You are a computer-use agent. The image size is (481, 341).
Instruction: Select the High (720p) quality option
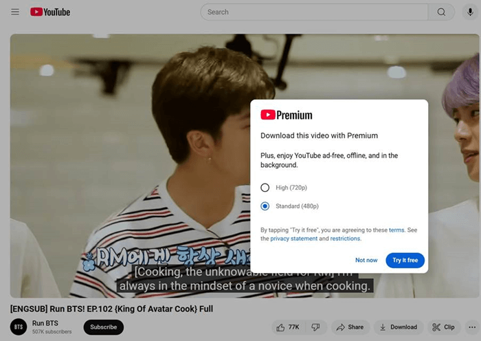point(265,188)
